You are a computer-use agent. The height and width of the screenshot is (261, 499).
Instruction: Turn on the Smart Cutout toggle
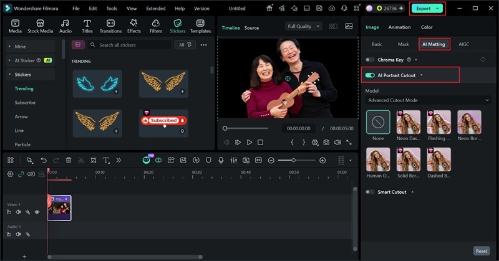[x=371, y=192]
